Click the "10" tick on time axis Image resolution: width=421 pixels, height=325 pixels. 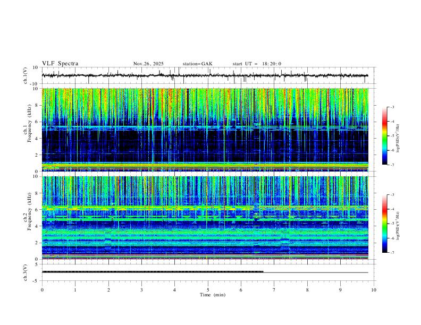(x=374, y=290)
